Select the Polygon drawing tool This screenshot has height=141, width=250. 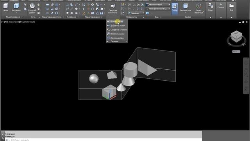(x=68, y=13)
